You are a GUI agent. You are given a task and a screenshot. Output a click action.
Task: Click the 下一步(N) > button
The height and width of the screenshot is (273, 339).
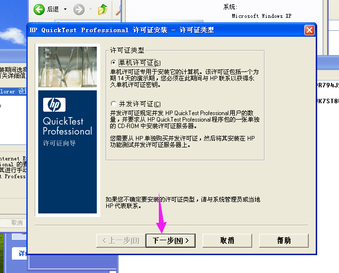coord(171,240)
